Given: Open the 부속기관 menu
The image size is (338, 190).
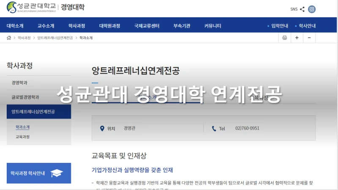Looking at the screenshot, I should point(182,26).
